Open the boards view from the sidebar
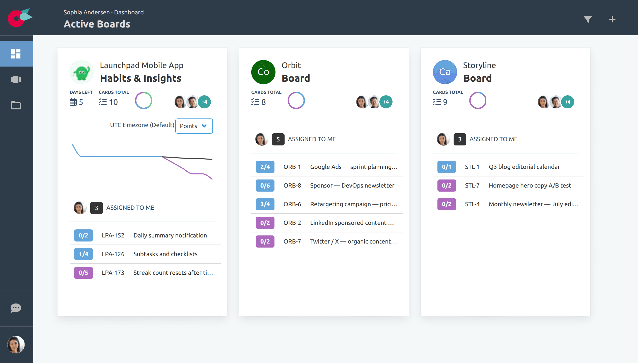 coord(16,80)
